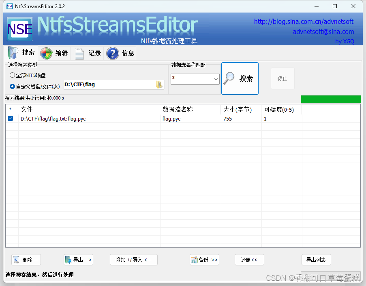Open the 编辑 tab
Screen dimensions: 366x286
(54, 53)
